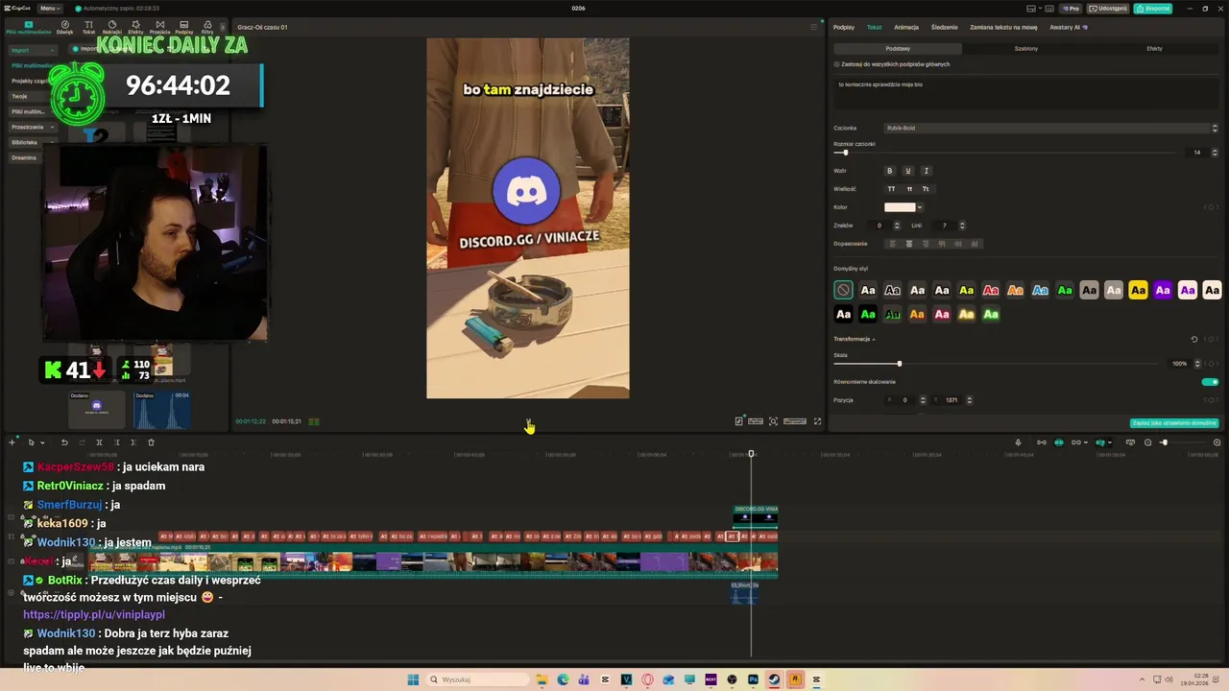Viewport: 1229px width, 691px height.
Task: Open the Pliki multimedialne media tab
Action: [28, 27]
